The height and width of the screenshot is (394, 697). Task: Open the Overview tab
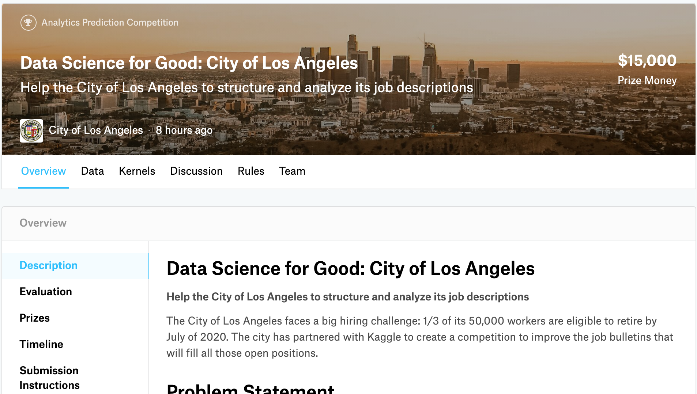(44, 171)
